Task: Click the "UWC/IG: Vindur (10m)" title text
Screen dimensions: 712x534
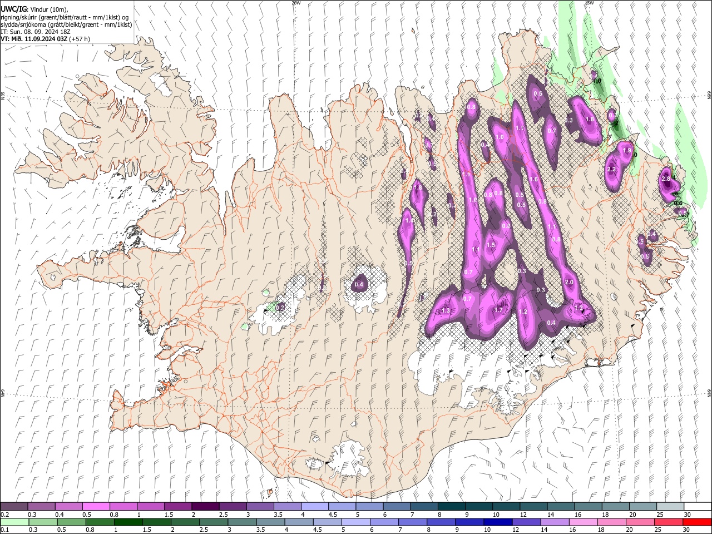Action: pos(34,9)
